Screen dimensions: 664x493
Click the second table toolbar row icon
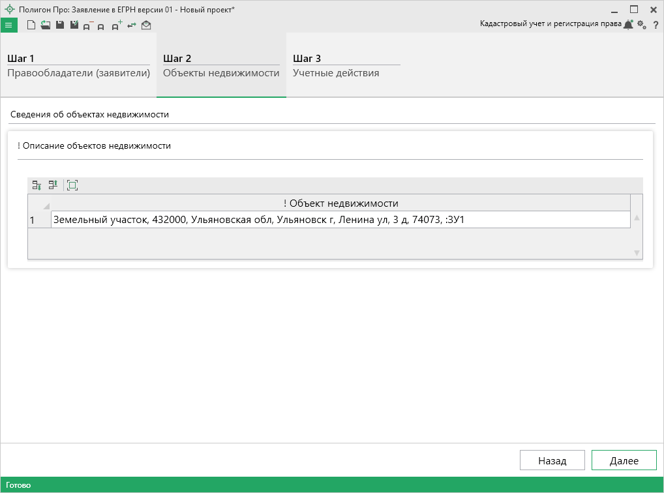pyautogui.click(x=53, y=186)
